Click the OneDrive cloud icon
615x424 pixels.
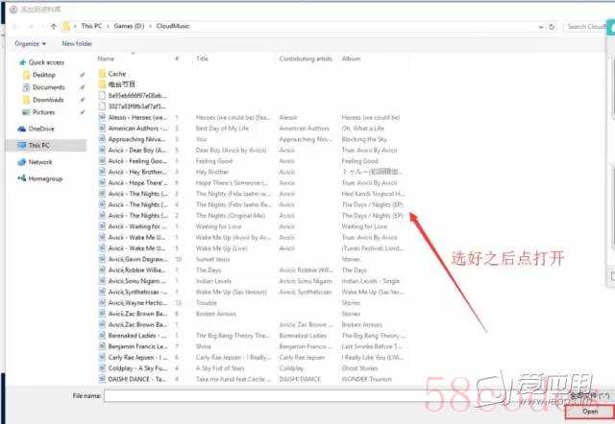click(x=22, y=129)
